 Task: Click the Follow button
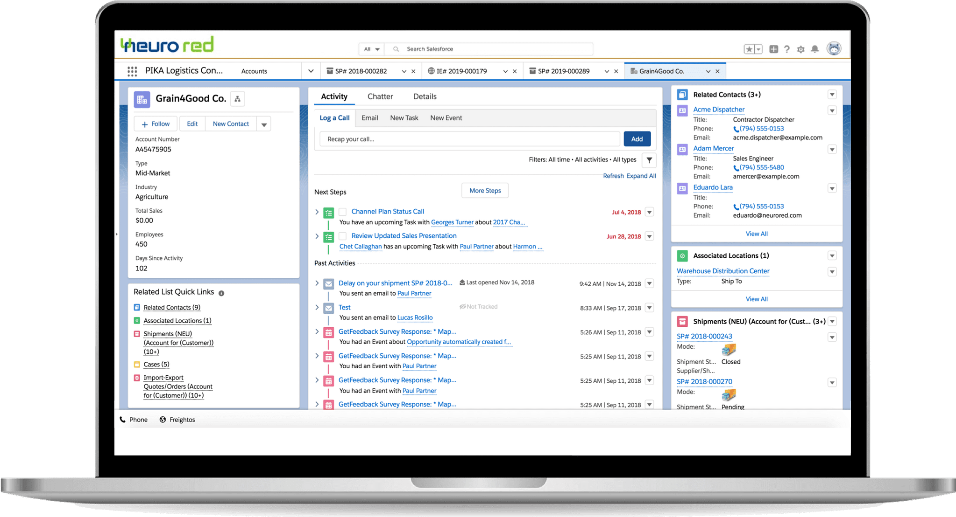coord(156,124)
